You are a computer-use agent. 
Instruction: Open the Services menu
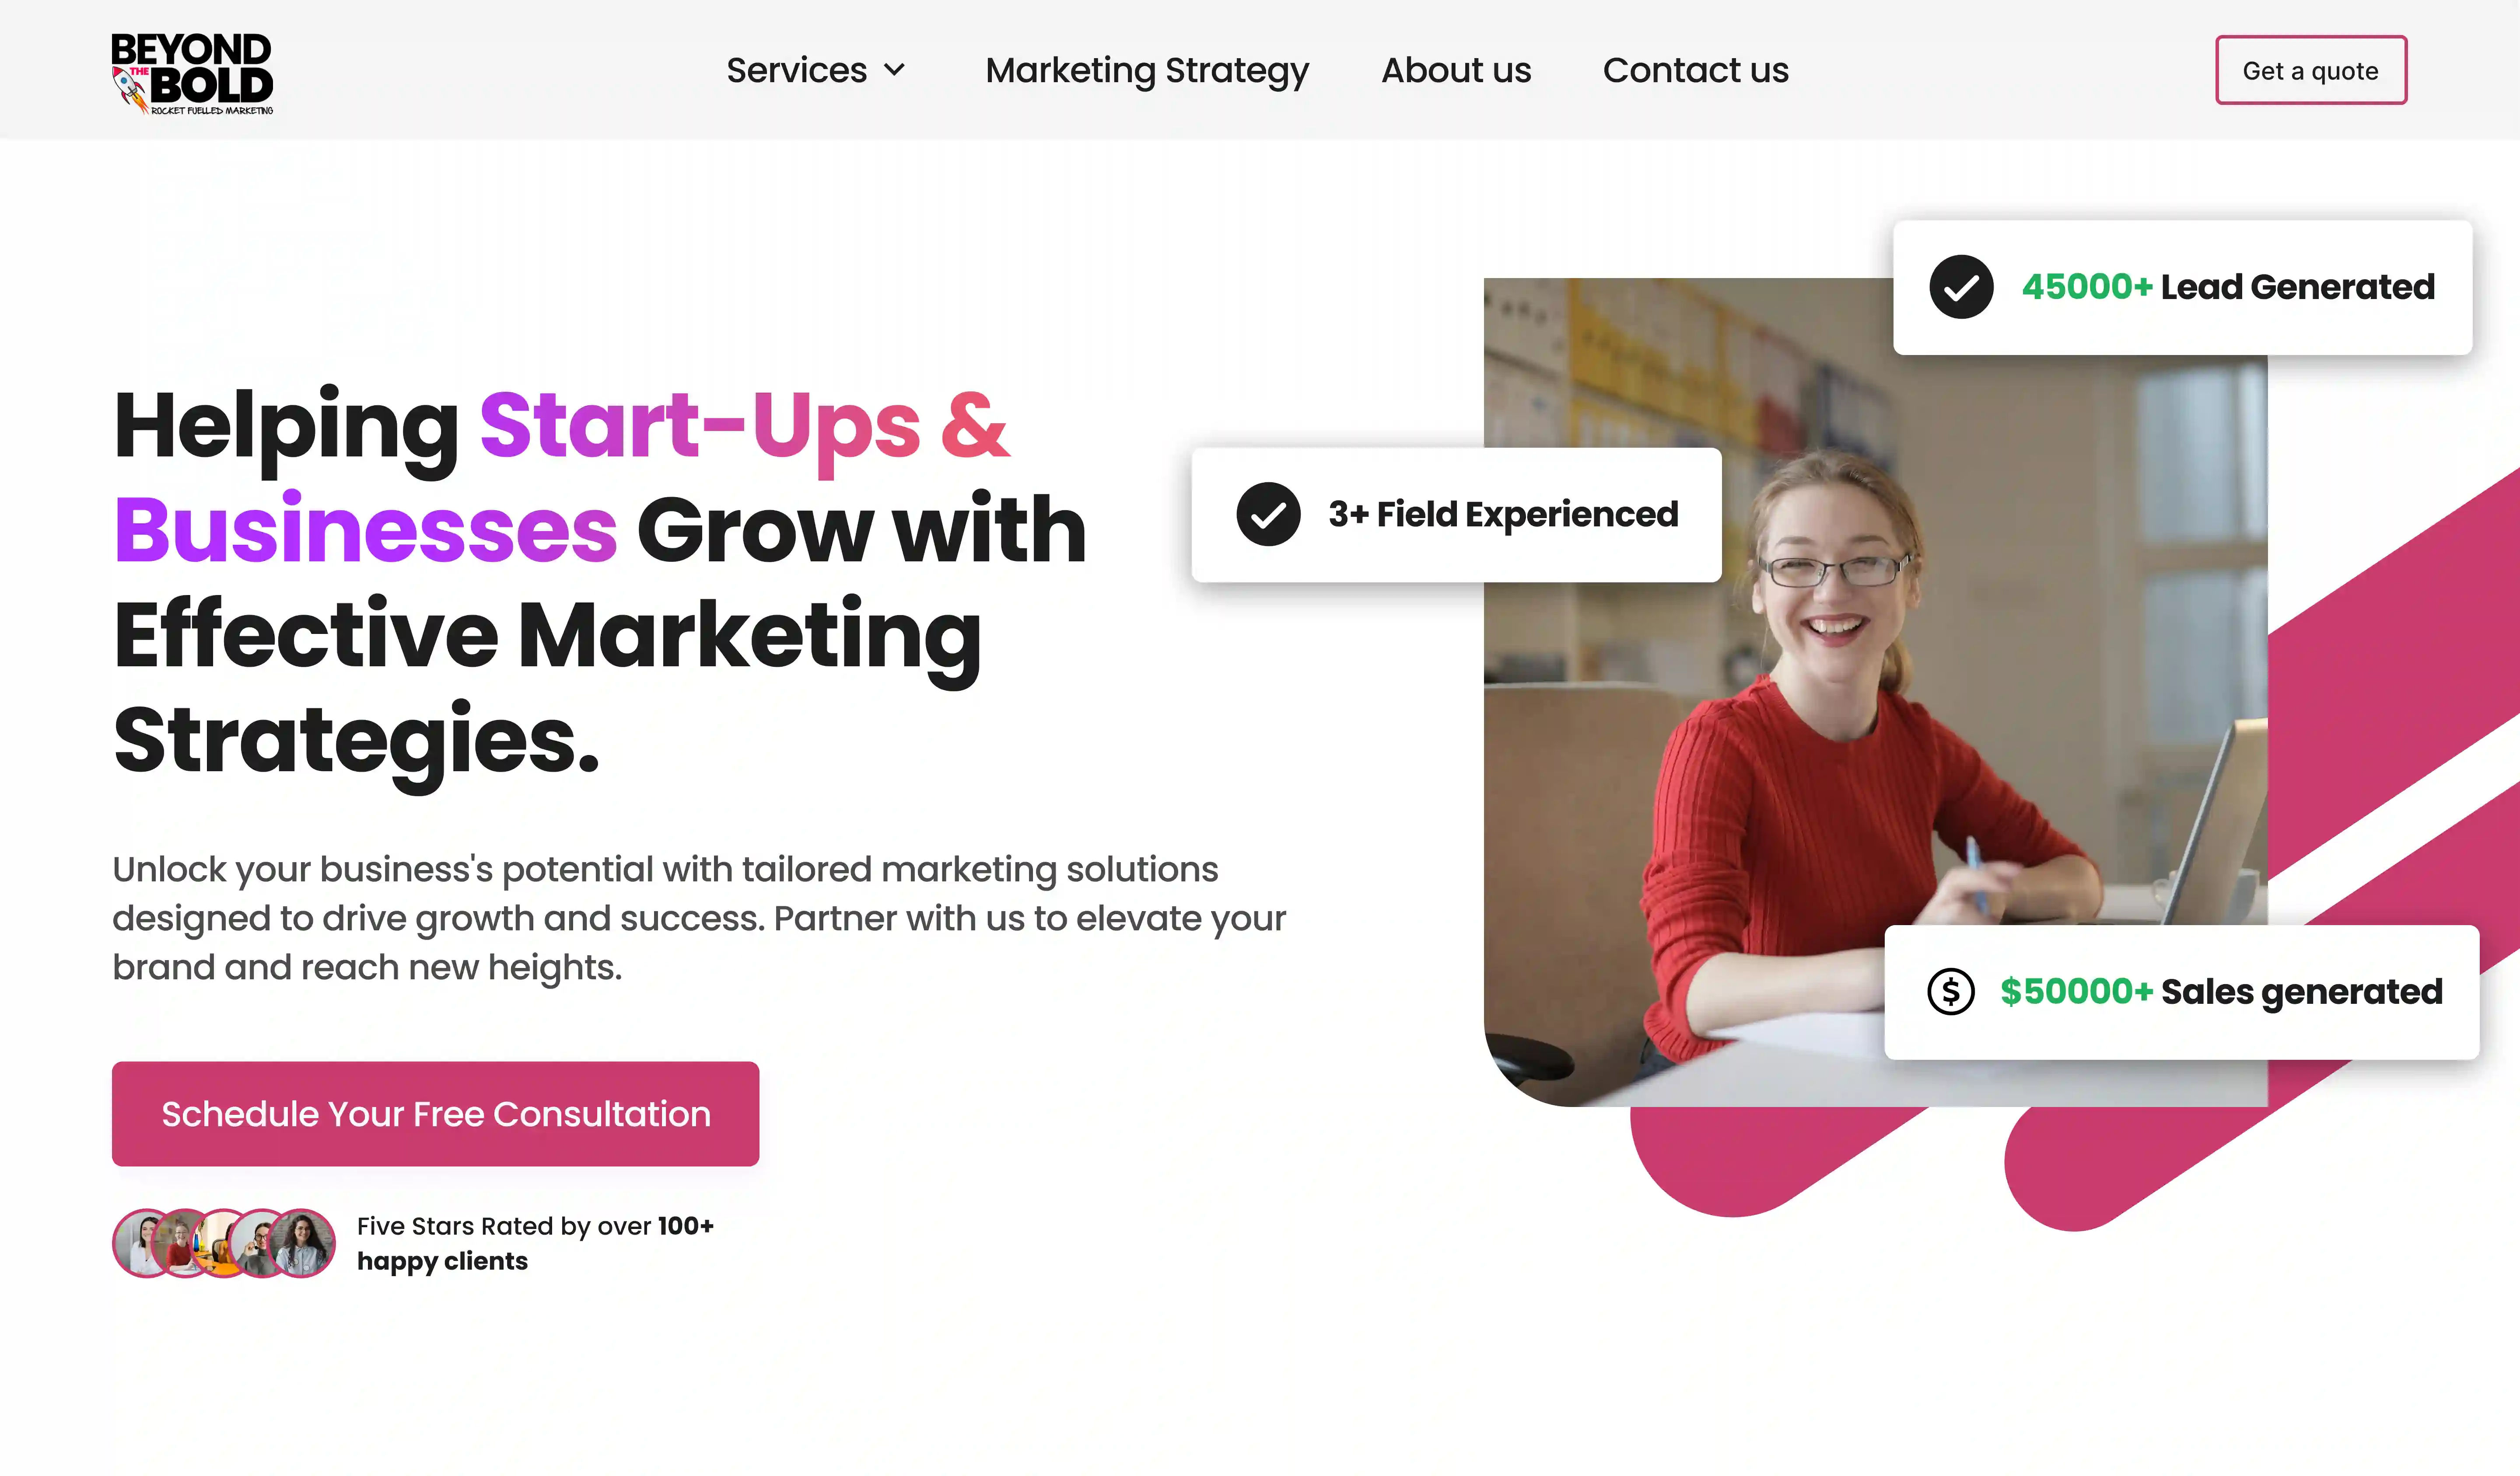coord(815,70)
